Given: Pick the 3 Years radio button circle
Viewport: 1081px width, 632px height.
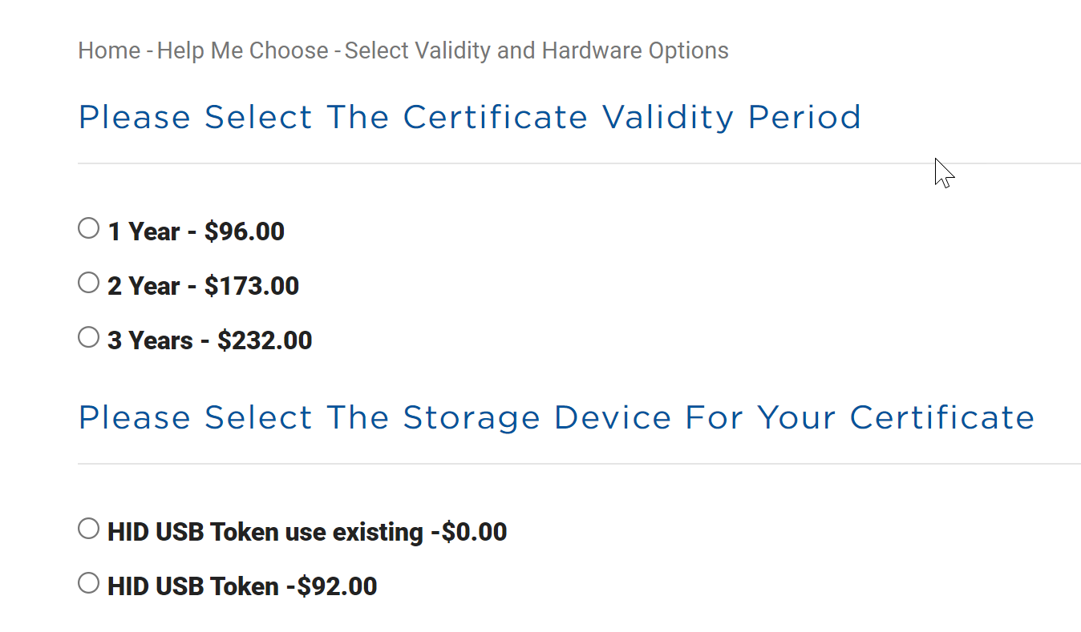Looking at the screenshot, I should pos(88,337).
